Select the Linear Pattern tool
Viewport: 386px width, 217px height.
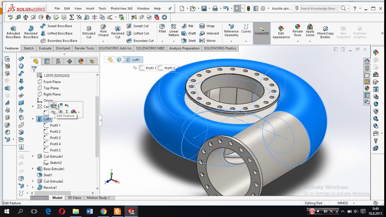coord(174,30)
